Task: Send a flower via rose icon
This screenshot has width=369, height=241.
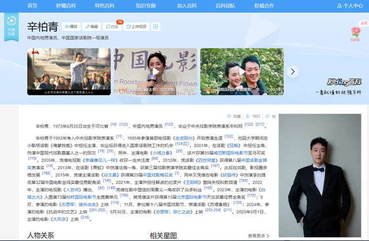Action: (x=355, y=32)
